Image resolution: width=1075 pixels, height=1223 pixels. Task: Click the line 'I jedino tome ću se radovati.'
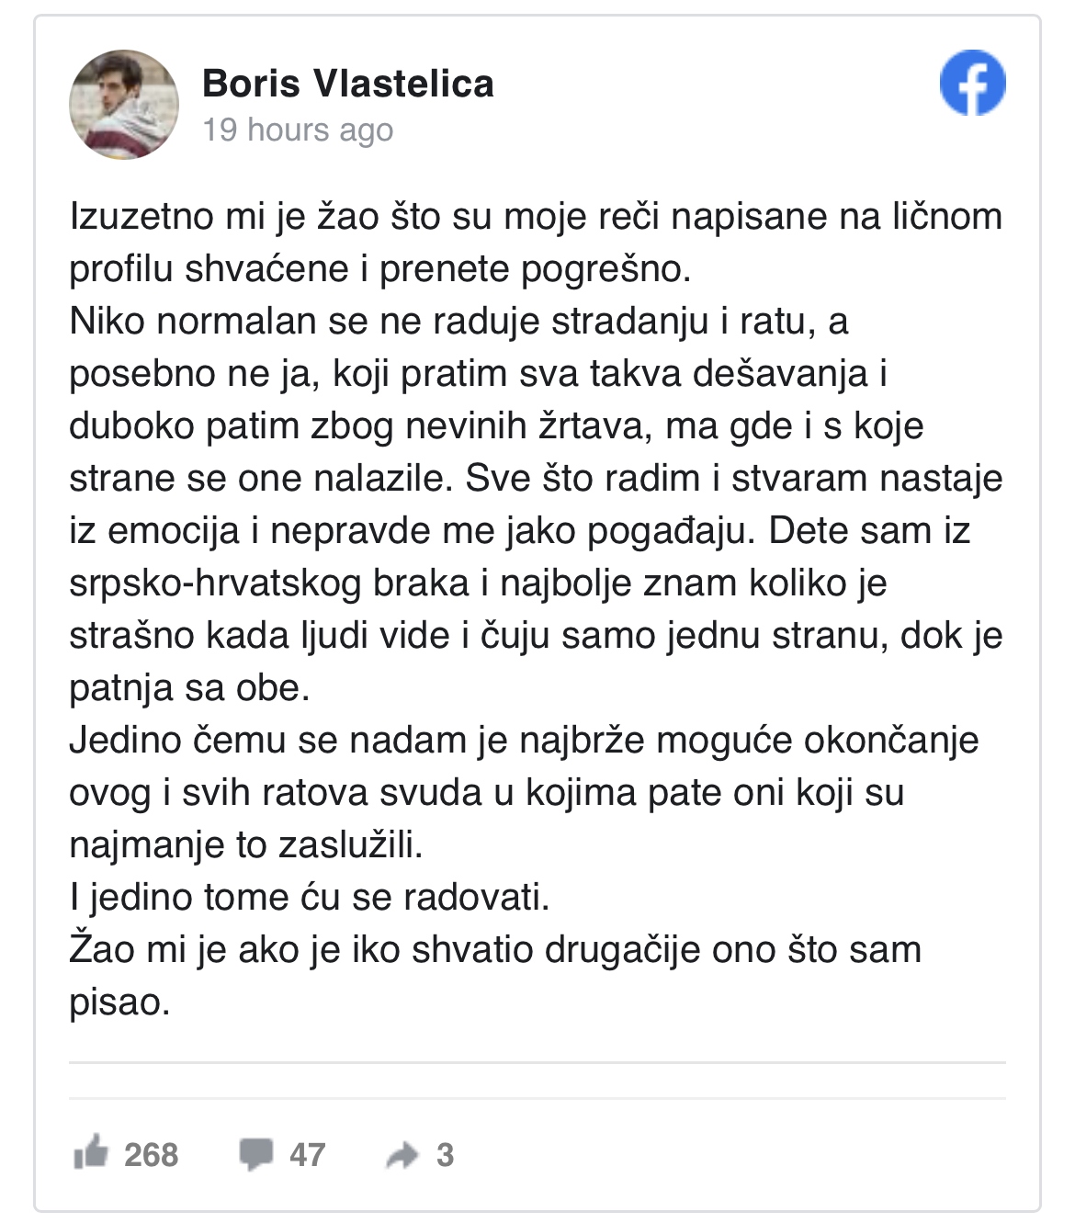310,898
